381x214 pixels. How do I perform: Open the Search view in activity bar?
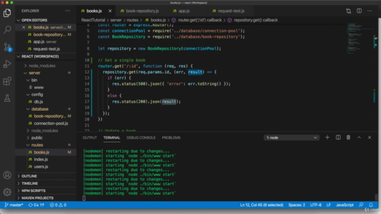click(7, 30)
